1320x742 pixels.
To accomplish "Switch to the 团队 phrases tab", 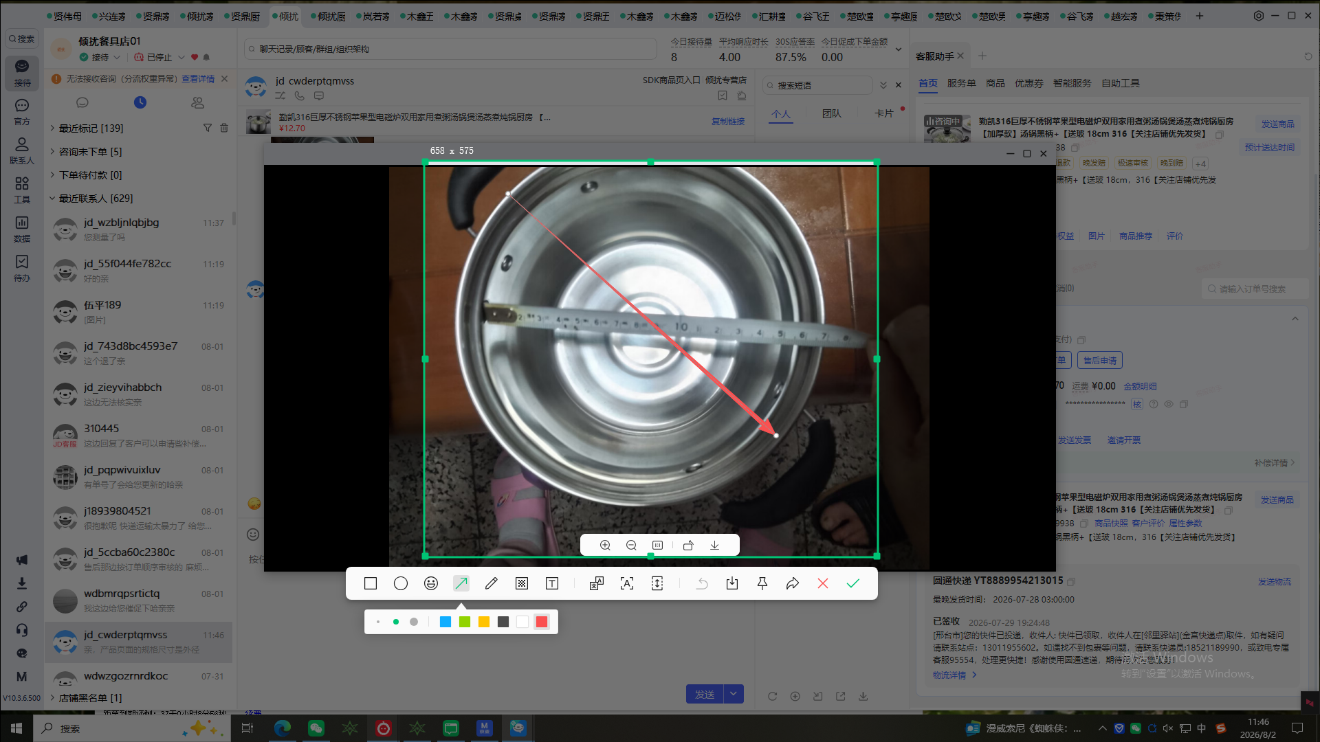I will pyautogui.click(x=831, y=113).
